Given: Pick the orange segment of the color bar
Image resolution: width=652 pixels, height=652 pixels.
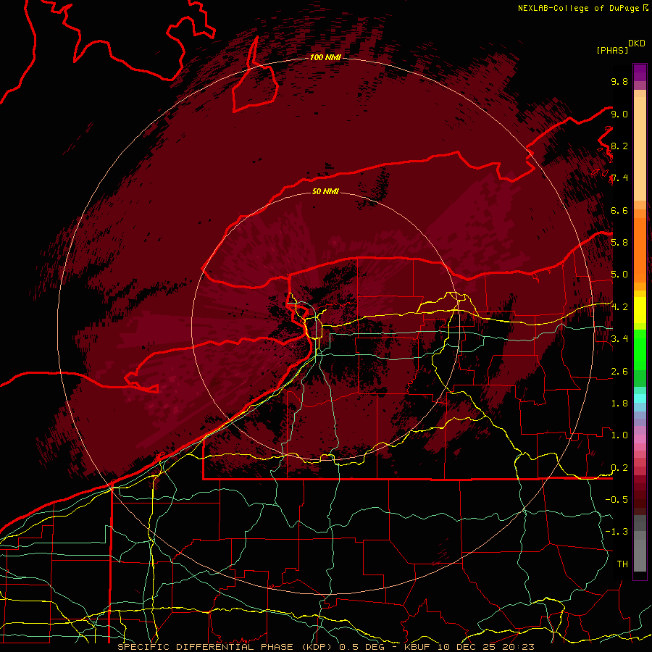Looking at the screenshot, I should coord(640,249).
